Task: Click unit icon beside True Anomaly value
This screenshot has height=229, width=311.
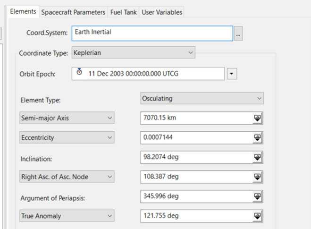Action: pyautogui.click(x=257, y=216)
